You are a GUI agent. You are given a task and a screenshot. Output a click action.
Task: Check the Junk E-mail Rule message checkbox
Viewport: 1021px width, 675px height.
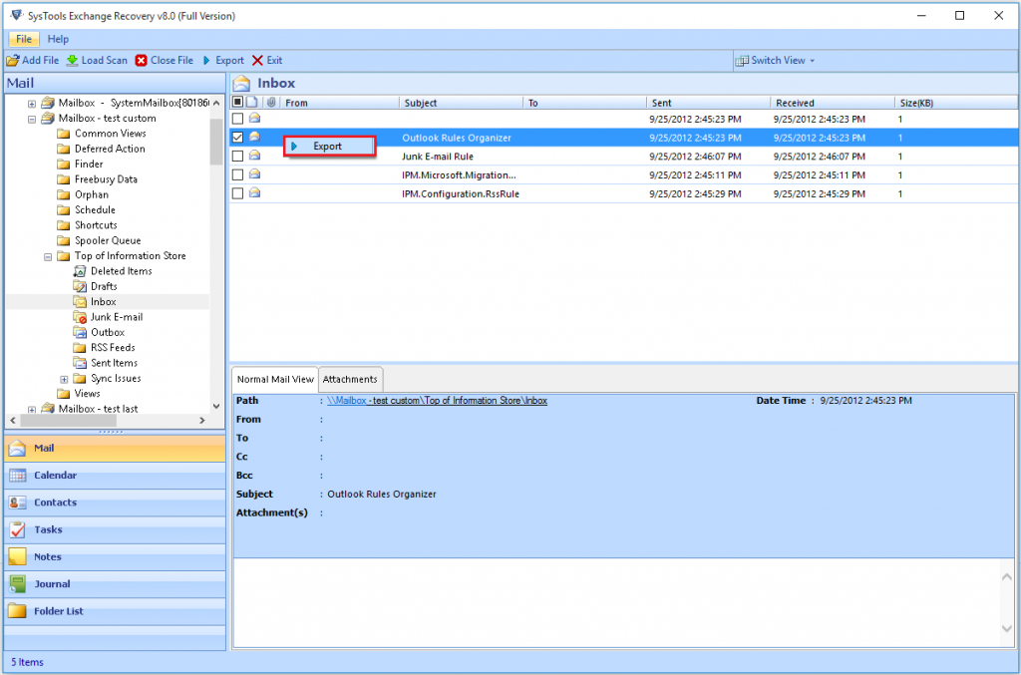click(x=235, y=156)
